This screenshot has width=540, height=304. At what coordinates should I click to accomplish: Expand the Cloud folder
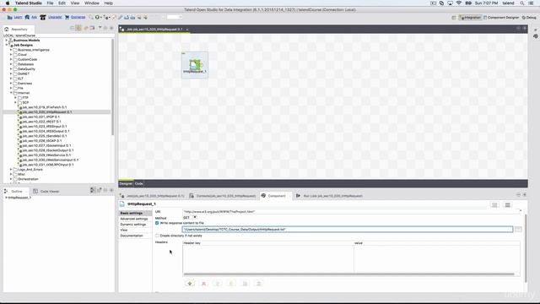coord(11,55)
